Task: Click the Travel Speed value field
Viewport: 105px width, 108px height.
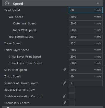Action: pos(86,43)
